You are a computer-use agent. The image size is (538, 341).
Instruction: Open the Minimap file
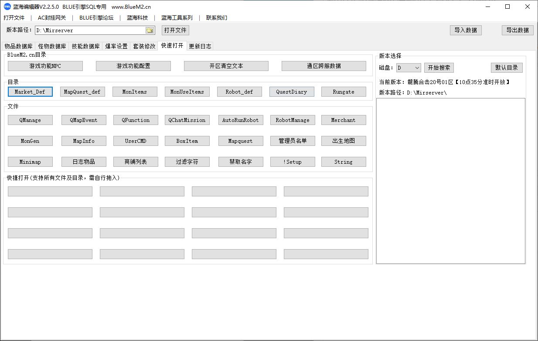[30, 162]
